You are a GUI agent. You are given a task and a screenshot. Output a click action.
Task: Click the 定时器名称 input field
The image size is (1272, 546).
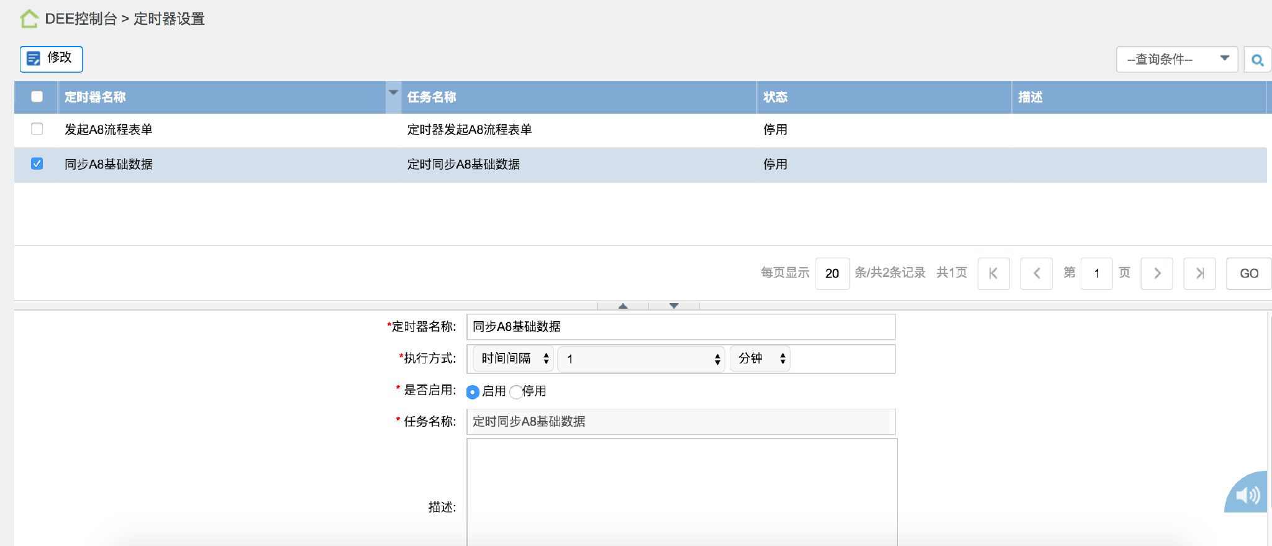tap(680, 327)
